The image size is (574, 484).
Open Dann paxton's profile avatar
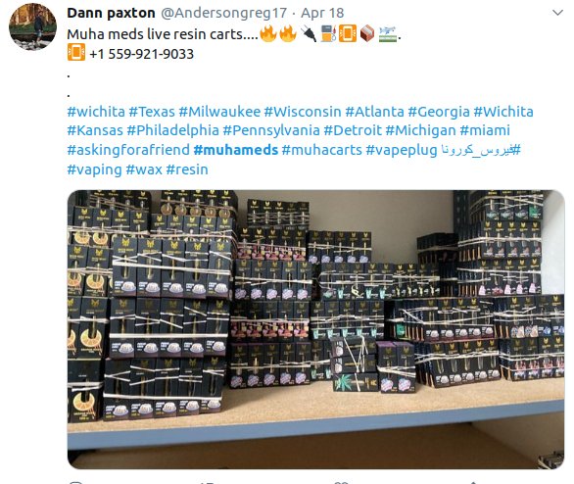click(32, 26)
